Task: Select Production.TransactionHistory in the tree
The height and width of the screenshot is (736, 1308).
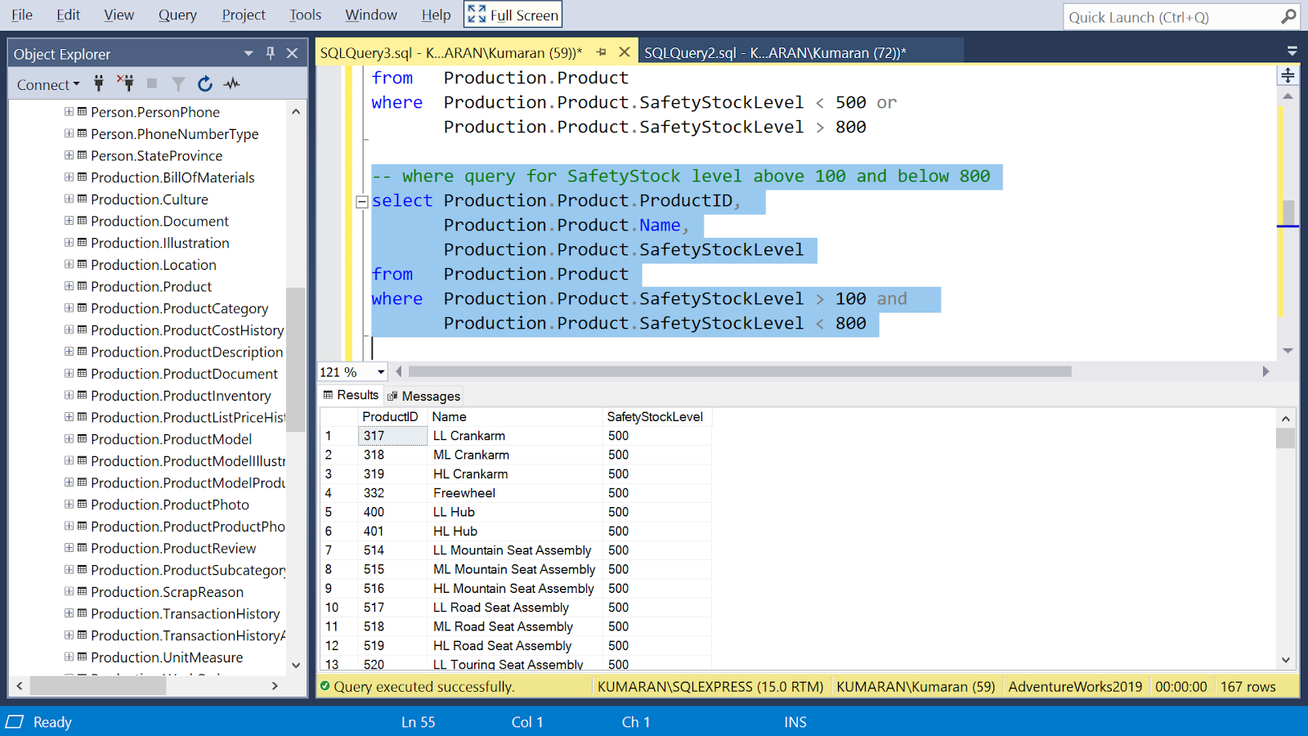Action: [186, 613]
